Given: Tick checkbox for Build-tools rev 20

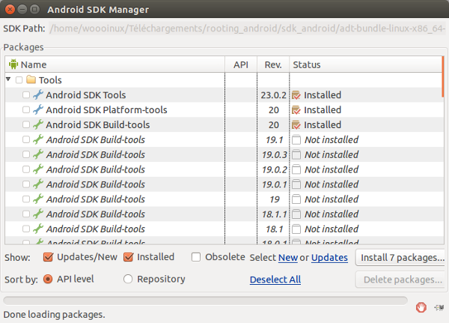Looking at the screenshot, I should tap(26, 124).
